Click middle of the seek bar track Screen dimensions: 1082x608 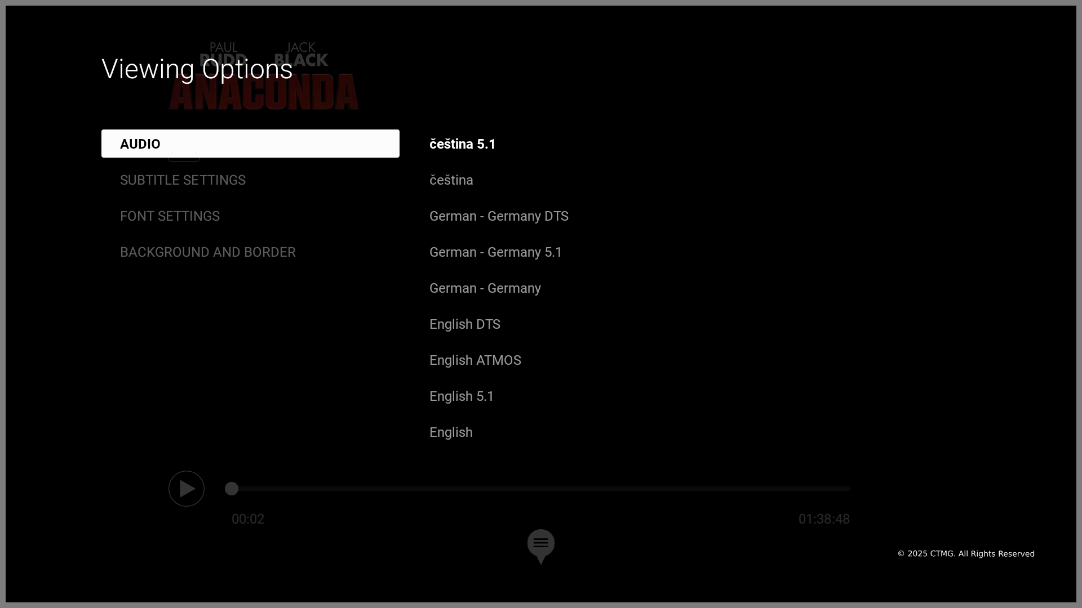click(x=541, y=489)
